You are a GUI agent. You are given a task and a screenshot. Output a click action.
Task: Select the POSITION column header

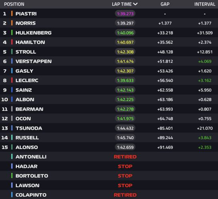tap(14, 4)
